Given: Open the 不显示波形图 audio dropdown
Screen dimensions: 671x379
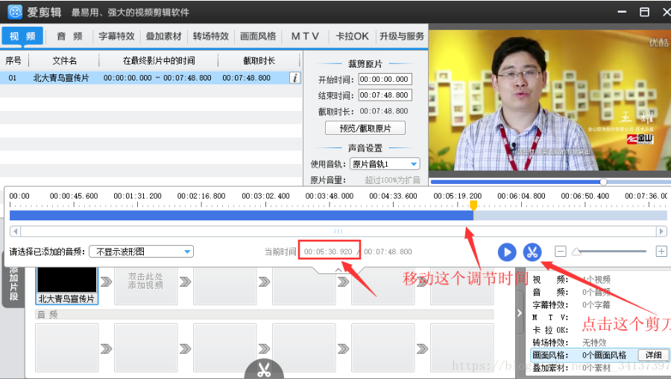Looking at the screenshot, I should click(x=141, y=252).
